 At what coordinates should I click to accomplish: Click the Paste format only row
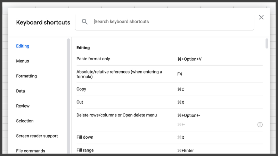click(170, 59)
